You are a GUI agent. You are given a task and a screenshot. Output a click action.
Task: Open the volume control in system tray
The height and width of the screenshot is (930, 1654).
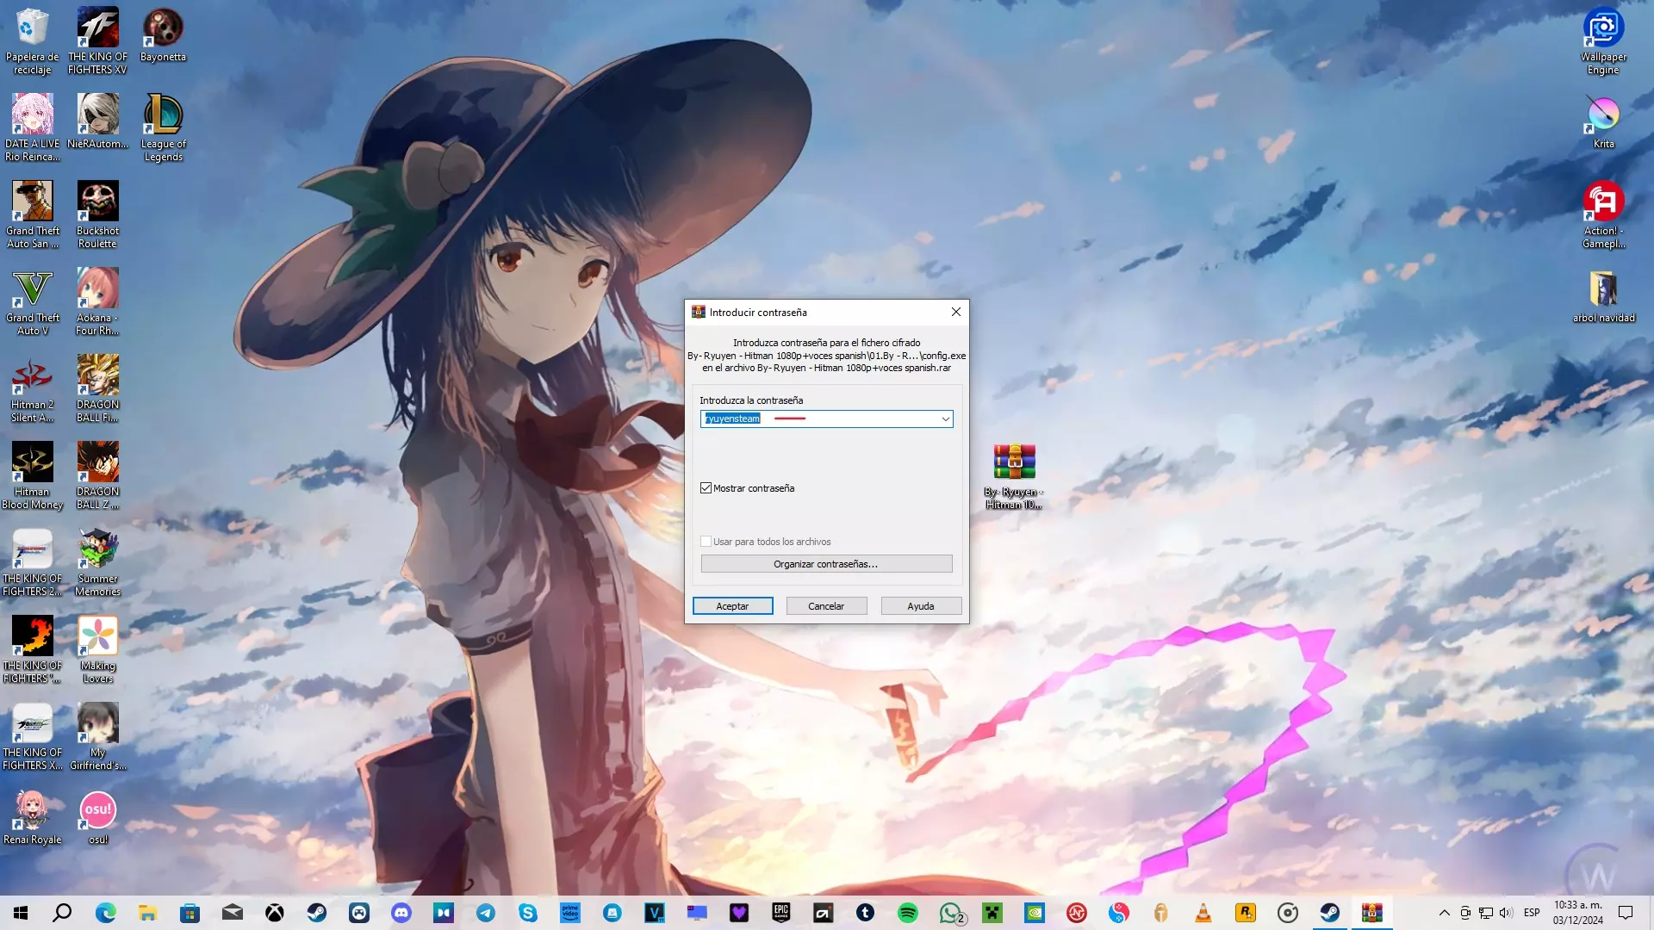click(x=1505, y=913)
